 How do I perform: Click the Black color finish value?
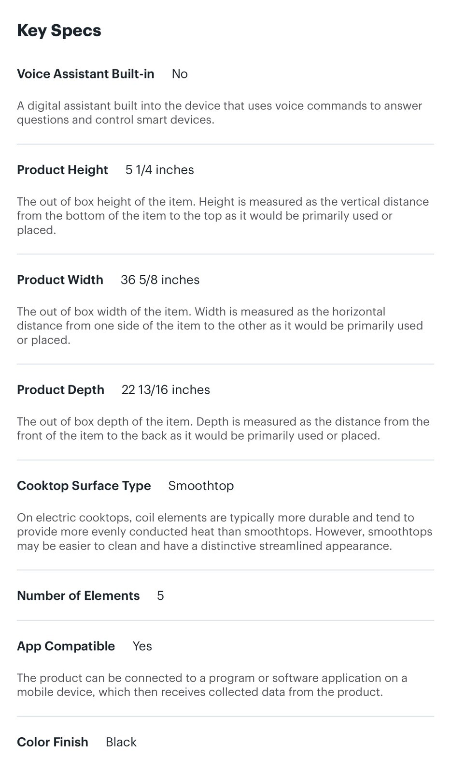(121, 742)
